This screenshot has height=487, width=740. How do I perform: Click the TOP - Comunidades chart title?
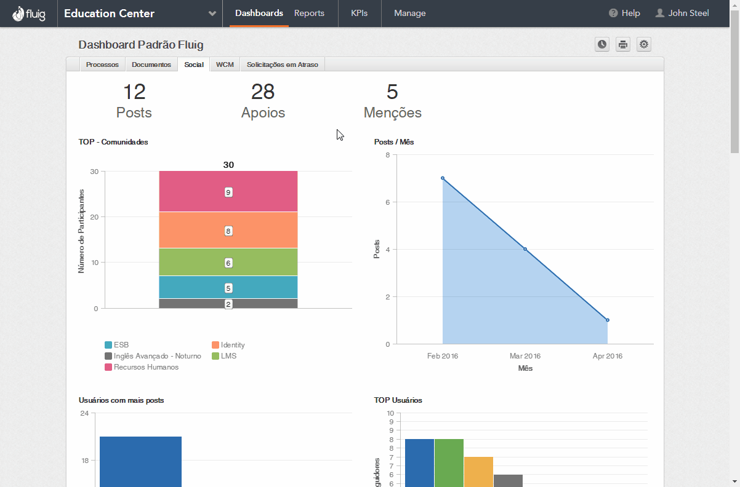[x=113, y=142]
